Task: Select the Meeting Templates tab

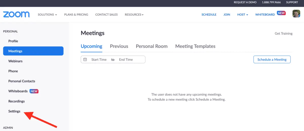Action: pyautogui.click(x=195, y=46)
